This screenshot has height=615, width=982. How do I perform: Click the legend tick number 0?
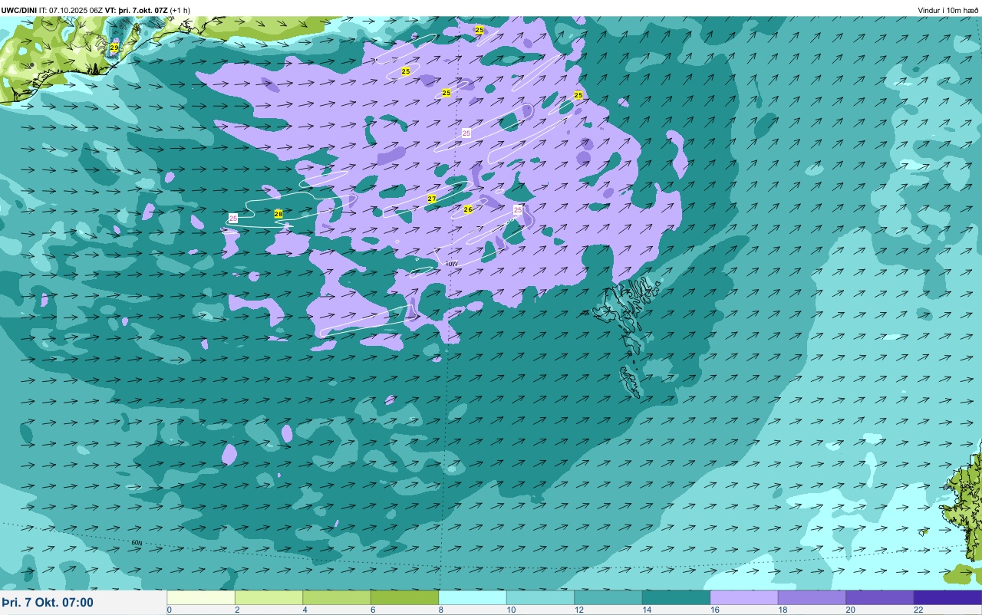click(x=169, y=610)
